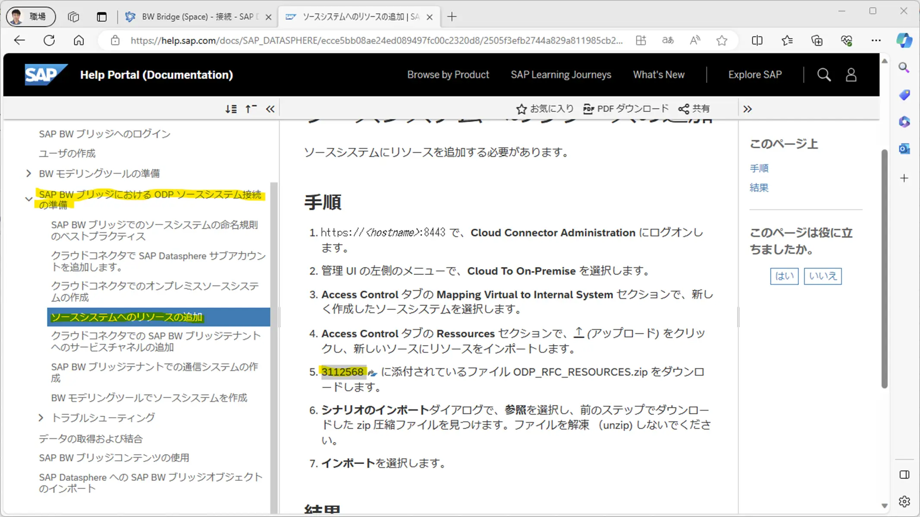Open tab actions menu icon
The image size is (920, 517).
pyautogui.click(x=102, y=17)
